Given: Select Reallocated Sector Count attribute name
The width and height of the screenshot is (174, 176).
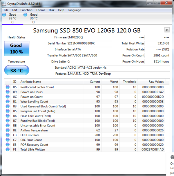Looking at the screenshot, I should point(37,87).
